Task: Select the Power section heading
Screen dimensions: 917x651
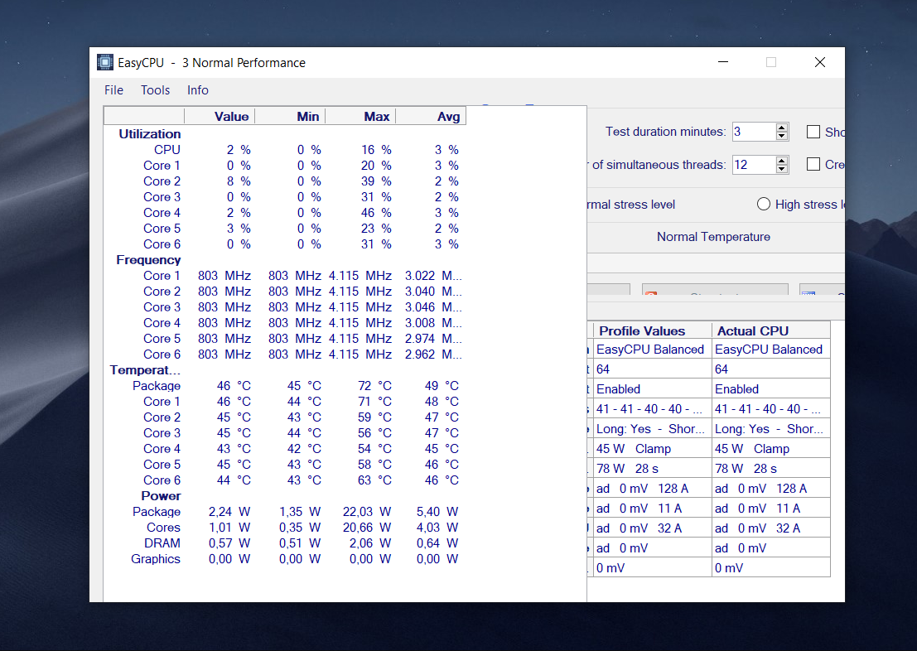Action: [x=161, y=496]
